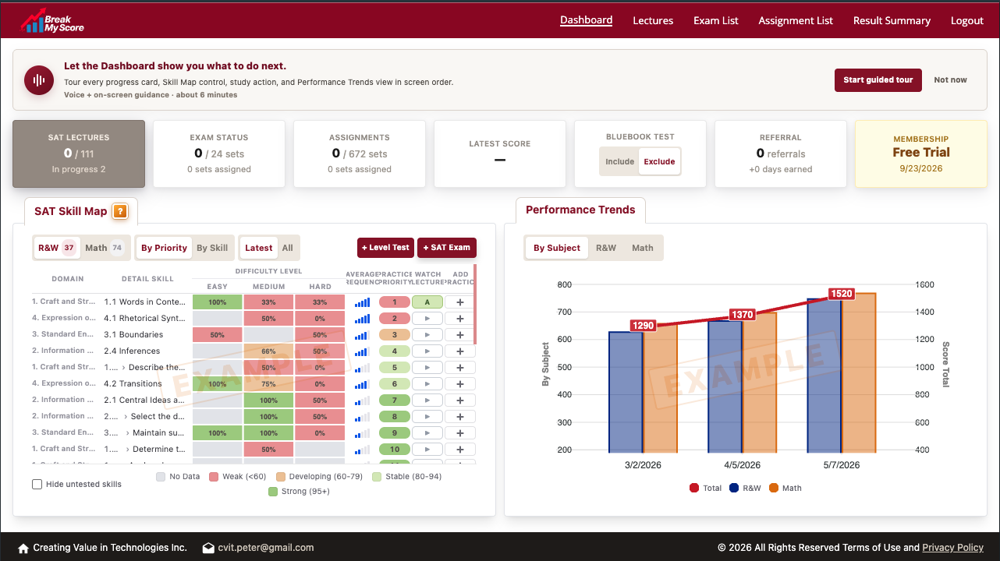Play the lecture for 2.4 Inferences
Viewport: 1000px width, 561px height.
click(x=427, y=351)
